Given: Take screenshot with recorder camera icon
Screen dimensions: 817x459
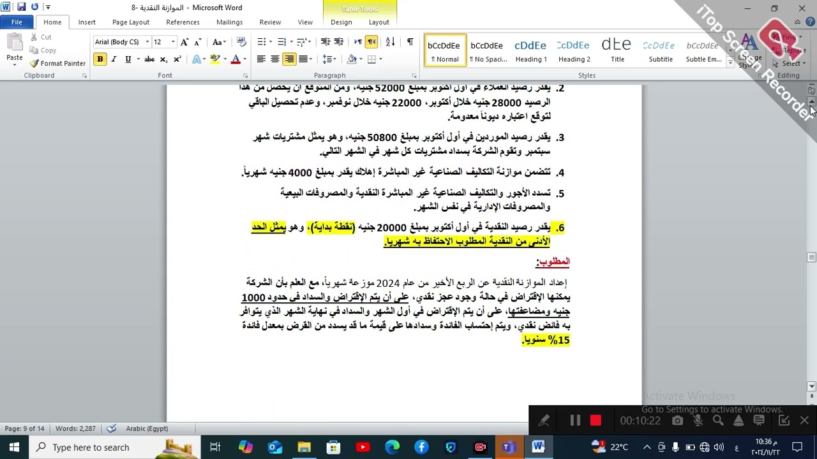Looking at the screenshot, I should point(677,421).
